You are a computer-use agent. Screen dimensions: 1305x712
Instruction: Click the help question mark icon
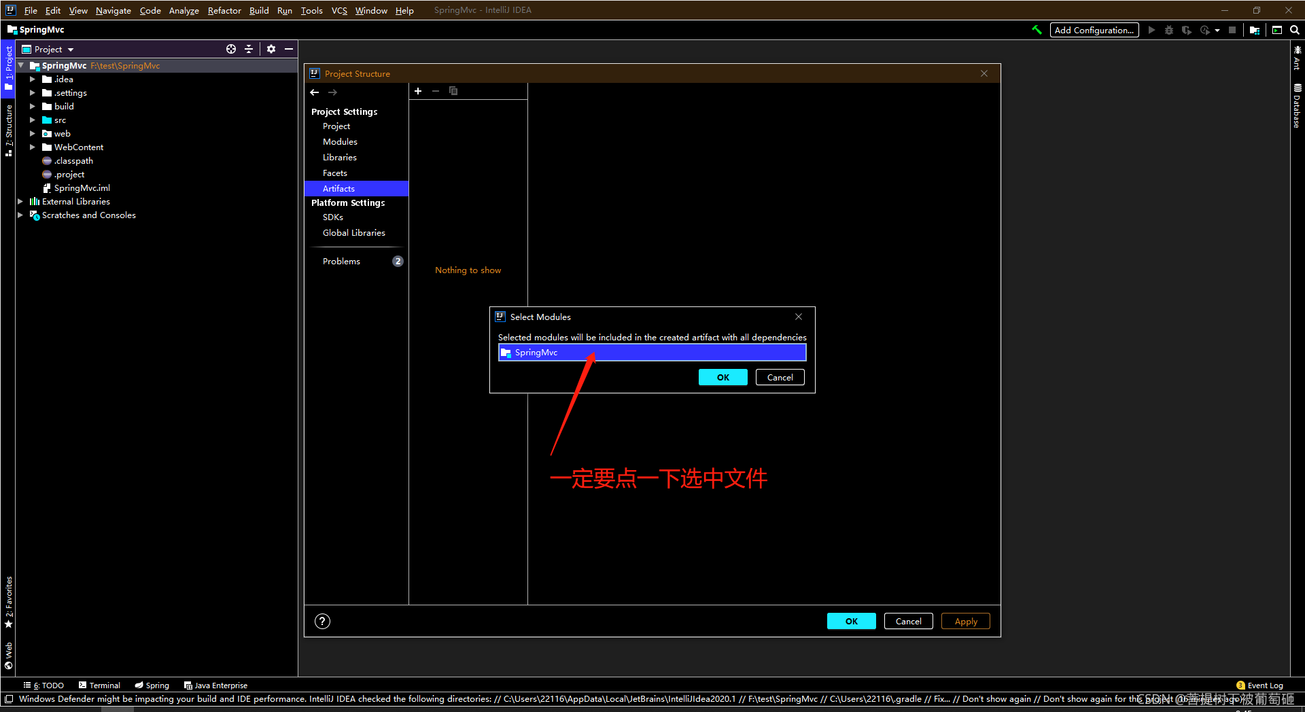click(323, 621)
